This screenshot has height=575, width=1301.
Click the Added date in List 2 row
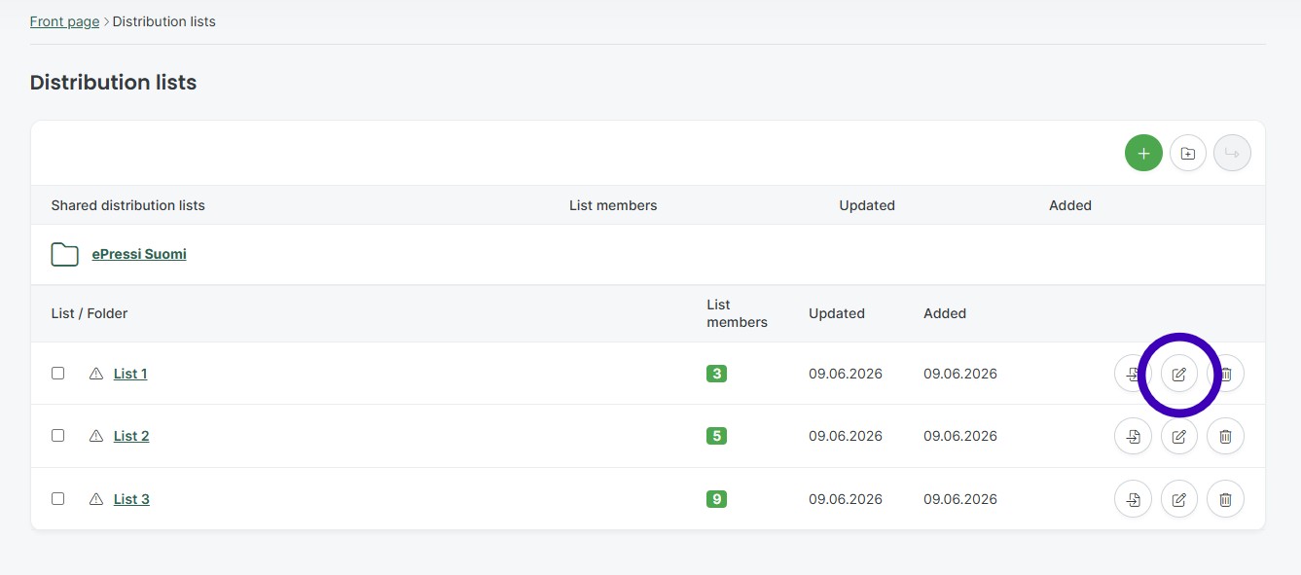(x=960, y=436)
